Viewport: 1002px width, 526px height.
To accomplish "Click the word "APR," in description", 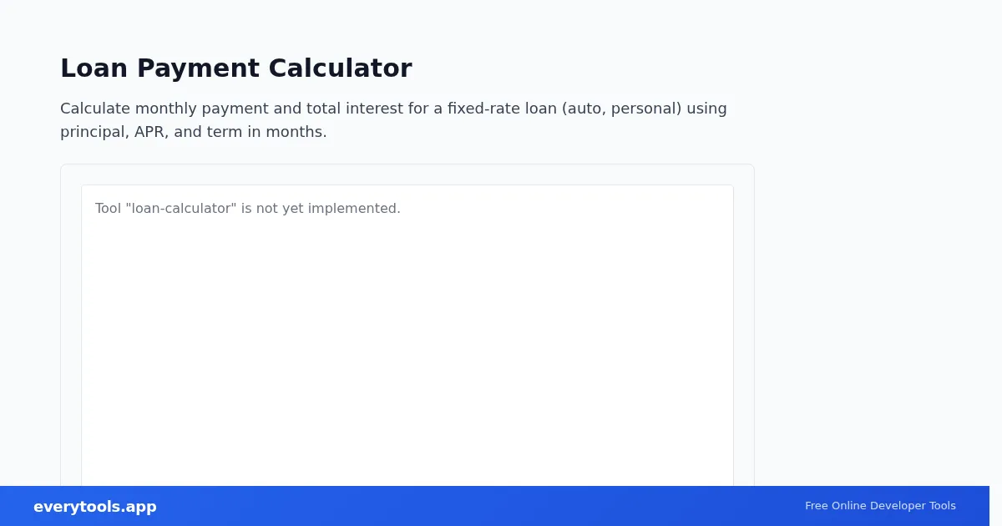I will [x=152, y=132].
